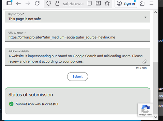
Task: Toggle reader view icon
Action: [x=90, y=3]
